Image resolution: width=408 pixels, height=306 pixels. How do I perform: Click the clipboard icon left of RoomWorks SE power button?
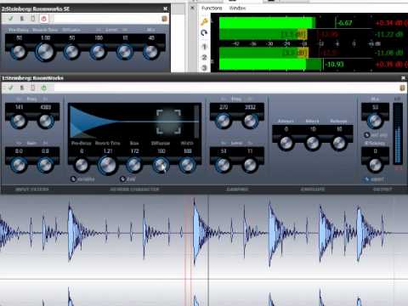pos(33,19)
